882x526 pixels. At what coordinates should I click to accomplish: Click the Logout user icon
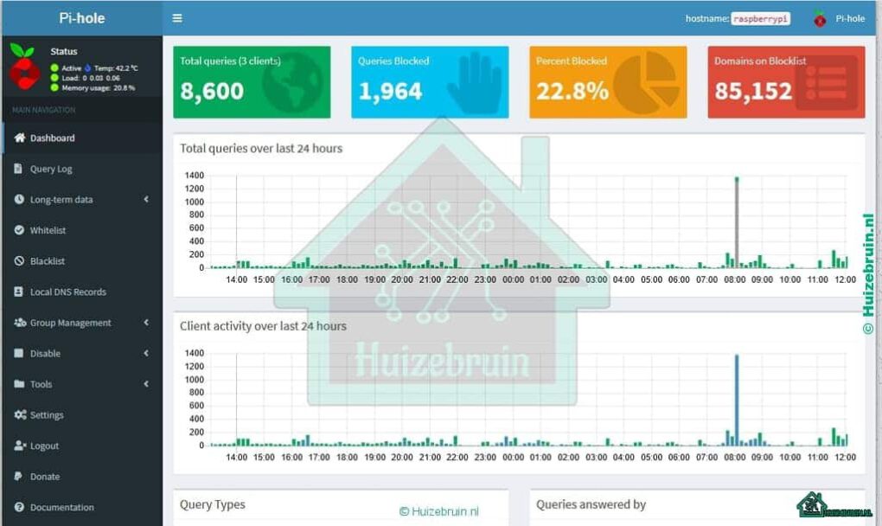coord(20,446)
